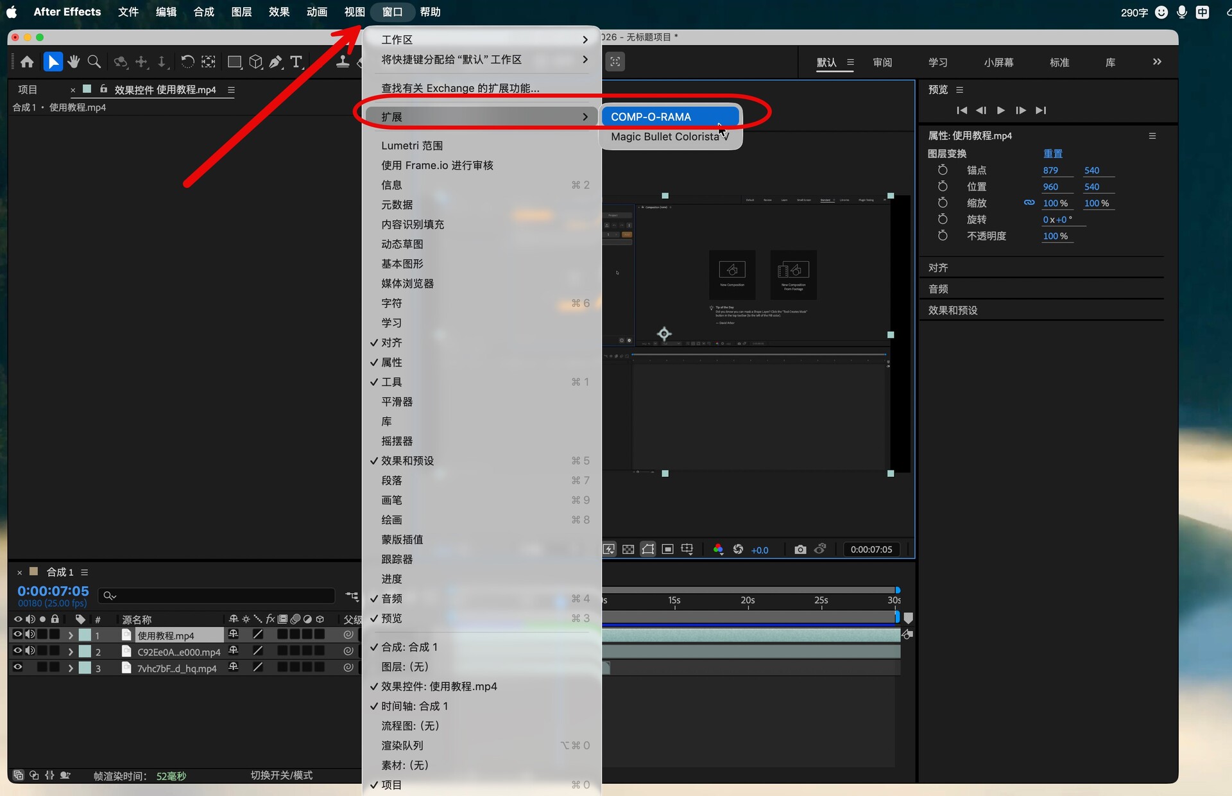This screenshot has height=796, width=1232.
Task: Expand layer 3 7vhc7bF..d_hq.mp4 properties
Action: click(71, 668)
